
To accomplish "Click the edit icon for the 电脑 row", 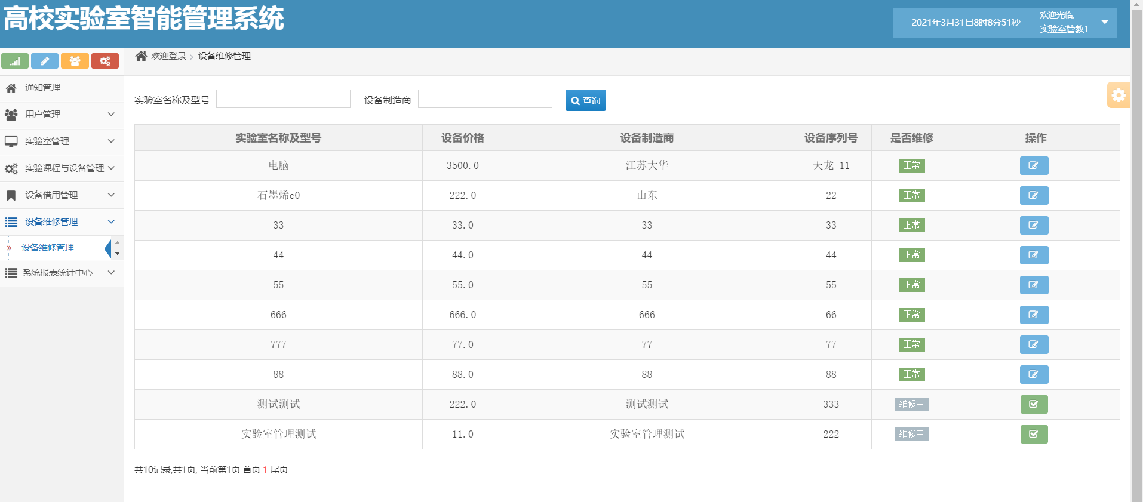I will tap(1034, 165).
